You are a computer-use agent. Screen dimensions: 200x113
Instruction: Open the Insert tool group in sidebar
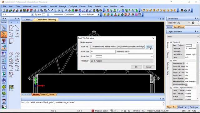(4, 74)
